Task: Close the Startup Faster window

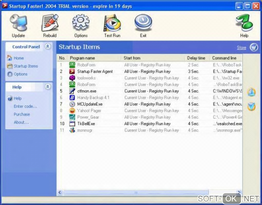Action: tap(256, 6)
